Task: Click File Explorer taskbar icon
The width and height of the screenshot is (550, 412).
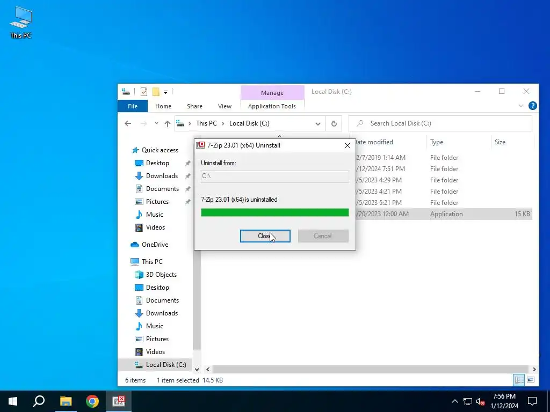Action: pos(66,401)
